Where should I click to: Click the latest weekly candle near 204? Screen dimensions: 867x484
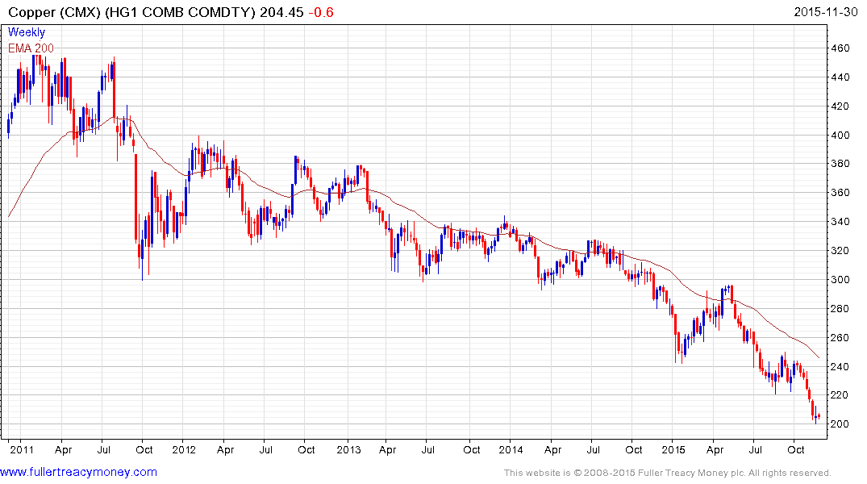(x=819, y=416)
